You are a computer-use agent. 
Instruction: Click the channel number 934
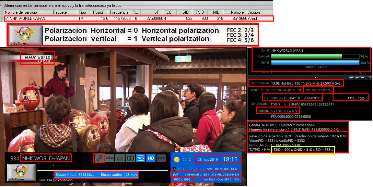[x=14, y=159]
